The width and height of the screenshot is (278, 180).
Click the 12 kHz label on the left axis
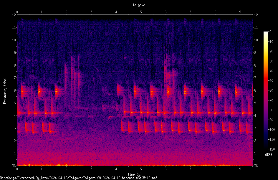pyautogui.click(x=14, y=15)
